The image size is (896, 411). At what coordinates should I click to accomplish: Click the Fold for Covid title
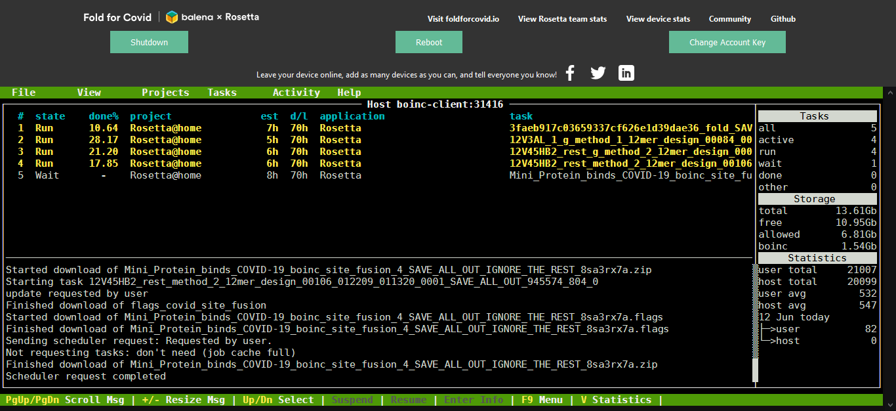pos(117,17)
